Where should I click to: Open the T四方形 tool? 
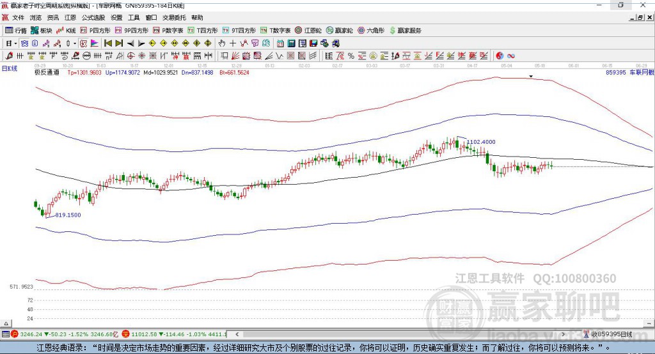(x=203, y=31)
